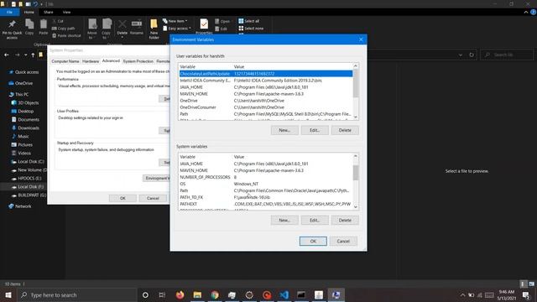This screenshot has width=537, height=302.
Task: Open the Windows Start menu
Action: [x=8, y=294]
